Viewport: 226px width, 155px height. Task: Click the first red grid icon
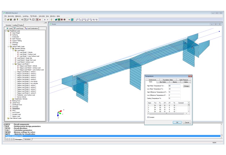(x=62, y=20)
